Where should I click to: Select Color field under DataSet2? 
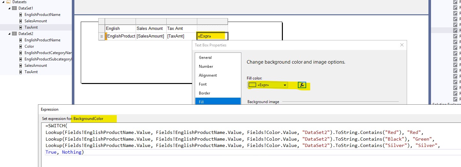point(29,46)
